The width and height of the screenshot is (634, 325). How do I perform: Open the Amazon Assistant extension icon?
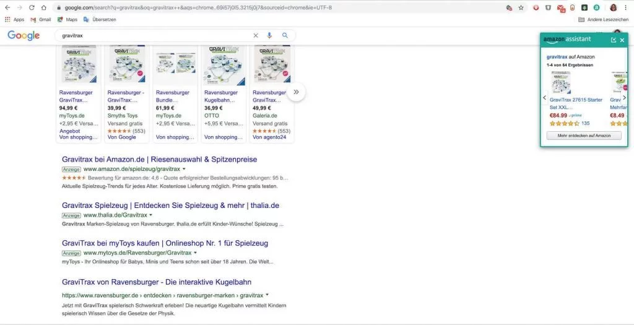596,7
